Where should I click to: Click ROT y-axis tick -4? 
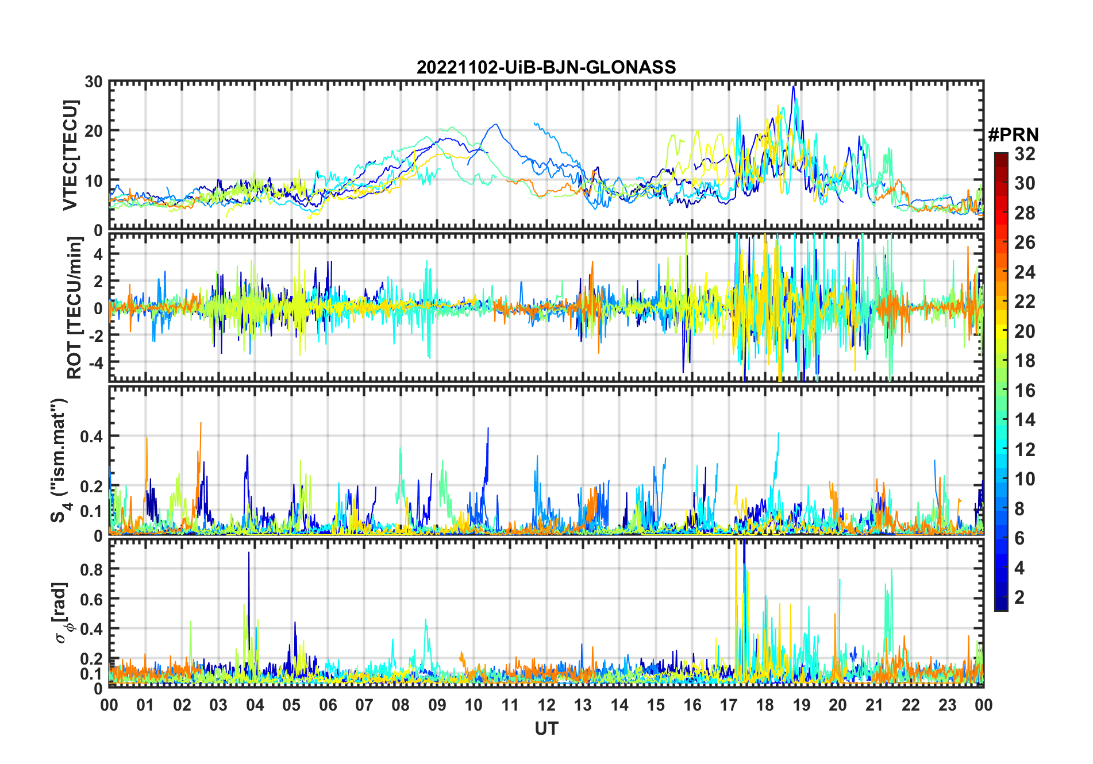[x=95, y=362]
